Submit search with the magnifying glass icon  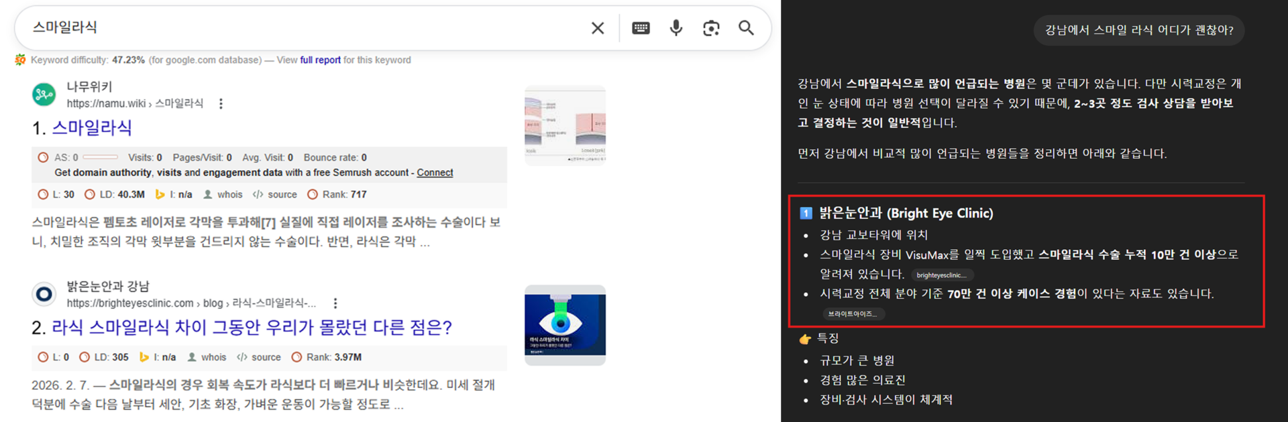[746, 28]
